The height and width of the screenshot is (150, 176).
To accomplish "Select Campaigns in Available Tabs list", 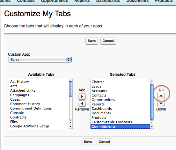I will coord(20,95).
